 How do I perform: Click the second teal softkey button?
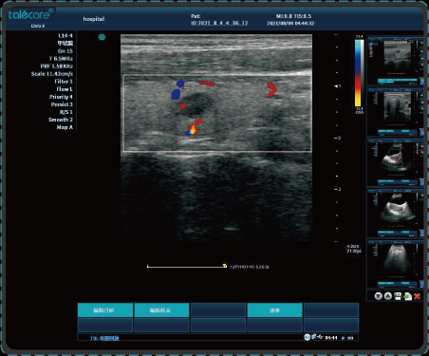[161, 310]
